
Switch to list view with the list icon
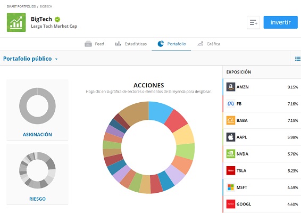298,59
